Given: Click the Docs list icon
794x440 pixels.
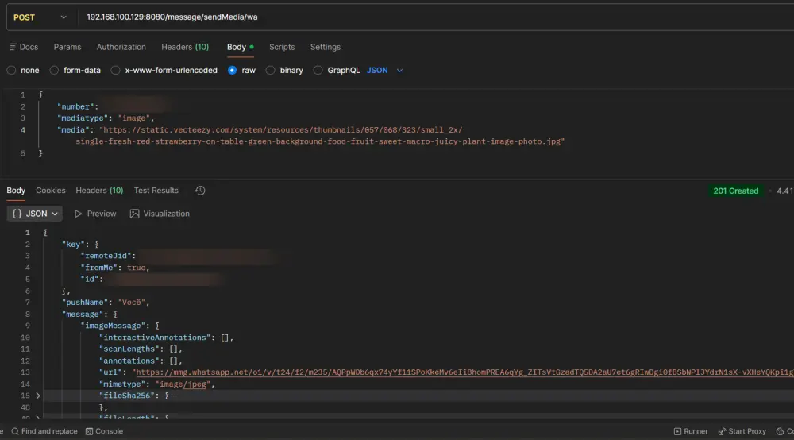Looking at the screenshot, I should tap(13, 47).
